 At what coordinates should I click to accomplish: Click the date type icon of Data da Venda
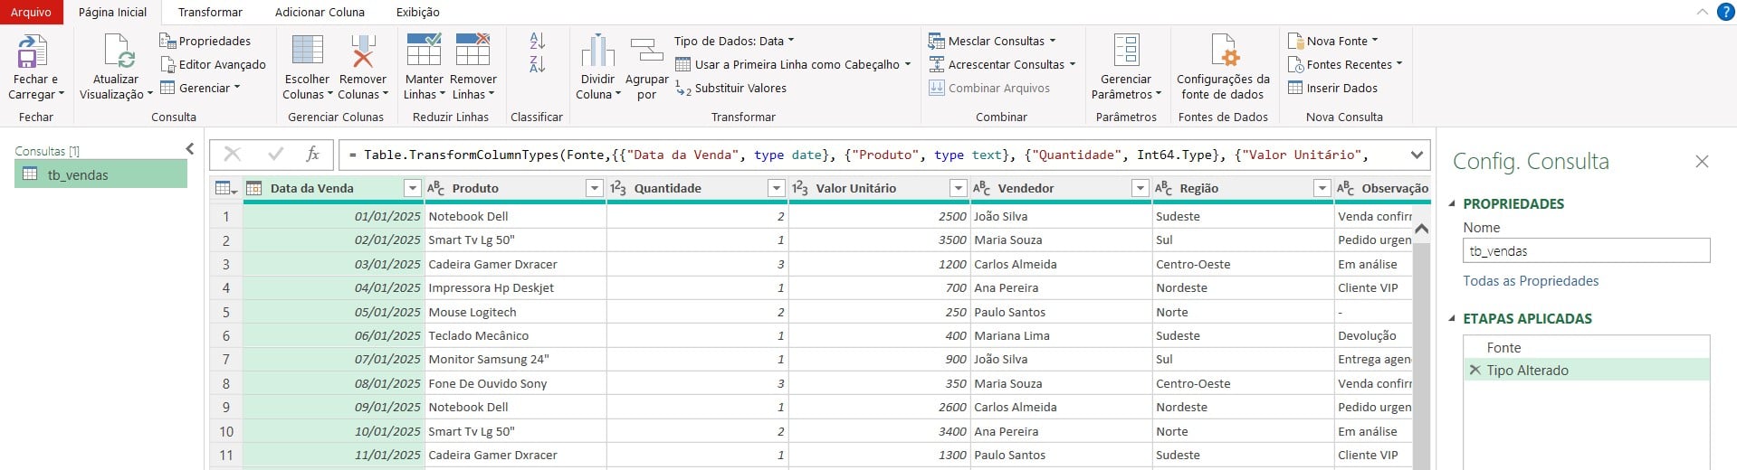(x=254, y=188)
